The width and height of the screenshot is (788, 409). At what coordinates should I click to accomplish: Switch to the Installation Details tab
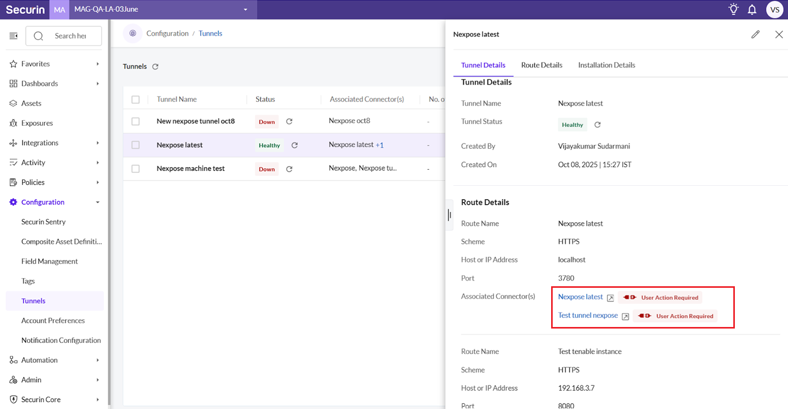(x=606, y=65)
